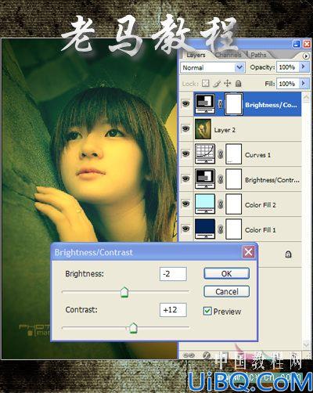This screenshot has height=393, width=313.
Task: Click the Color Fill 2 layer mask
Action: point(233,204)
